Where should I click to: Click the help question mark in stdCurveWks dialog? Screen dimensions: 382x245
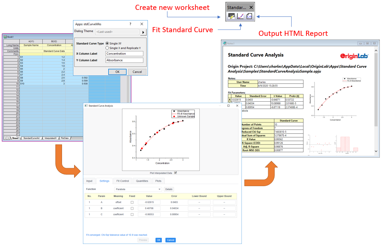point(130,24)
